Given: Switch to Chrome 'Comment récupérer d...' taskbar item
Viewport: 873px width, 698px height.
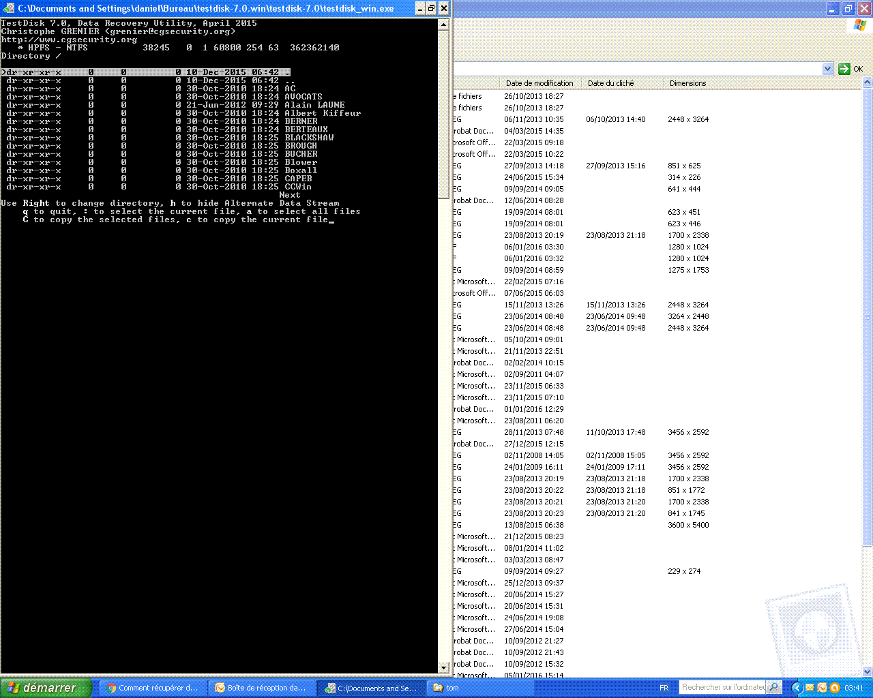Looking at the screenshot, I should [x=153, y=688].
